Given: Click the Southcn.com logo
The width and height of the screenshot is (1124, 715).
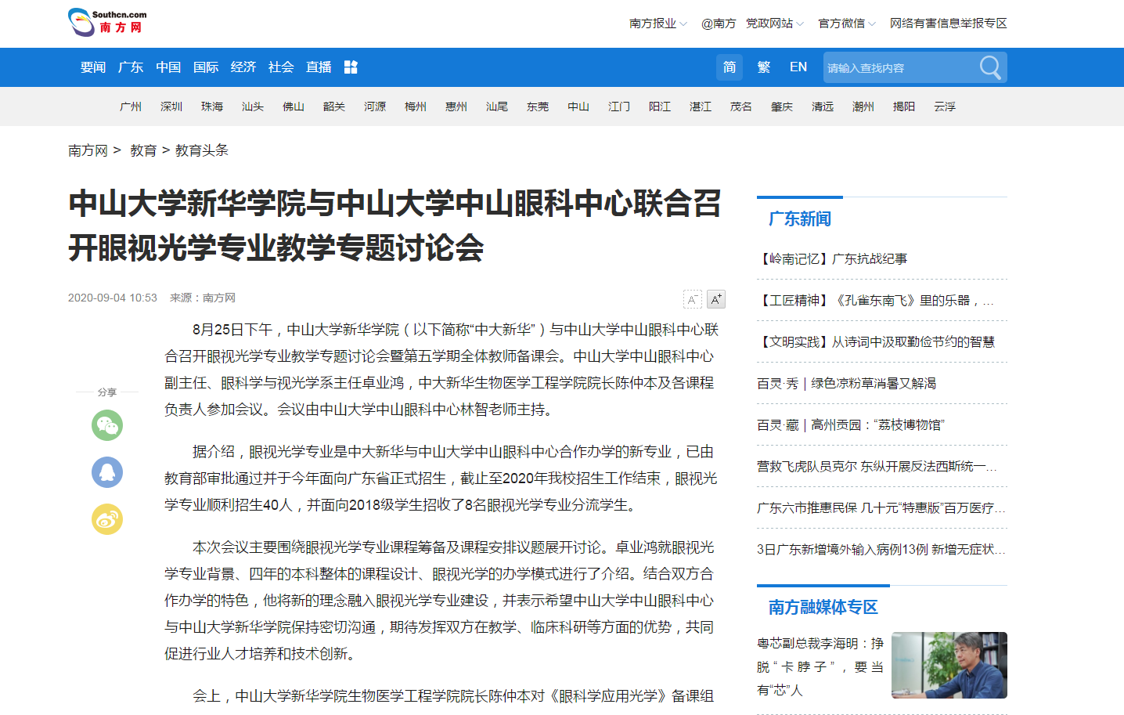Looking at the screenshot, I should [x=107, y=22].
